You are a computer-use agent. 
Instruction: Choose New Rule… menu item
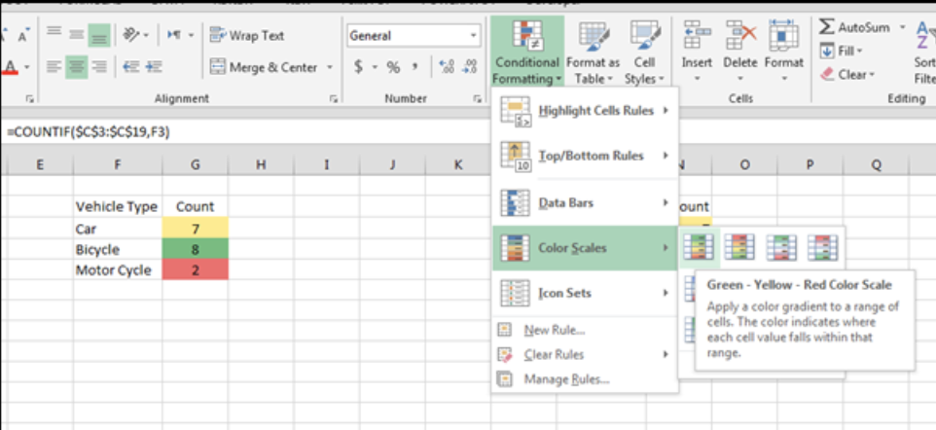(585, 330)
